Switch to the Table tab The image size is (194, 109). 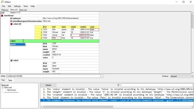[10, 80]
